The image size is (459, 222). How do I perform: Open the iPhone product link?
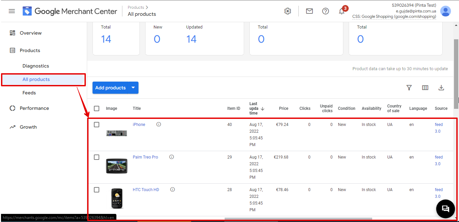139,125
